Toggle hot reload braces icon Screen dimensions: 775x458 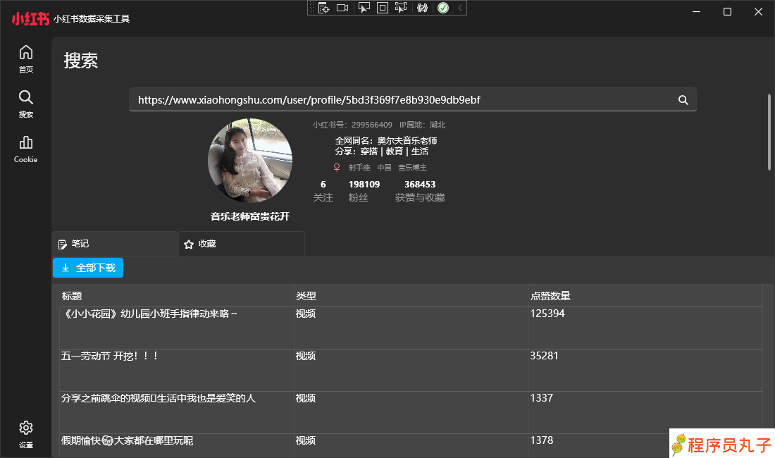click(422, 8)
